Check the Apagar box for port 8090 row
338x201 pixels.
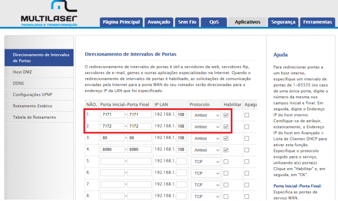pos(247,150)
